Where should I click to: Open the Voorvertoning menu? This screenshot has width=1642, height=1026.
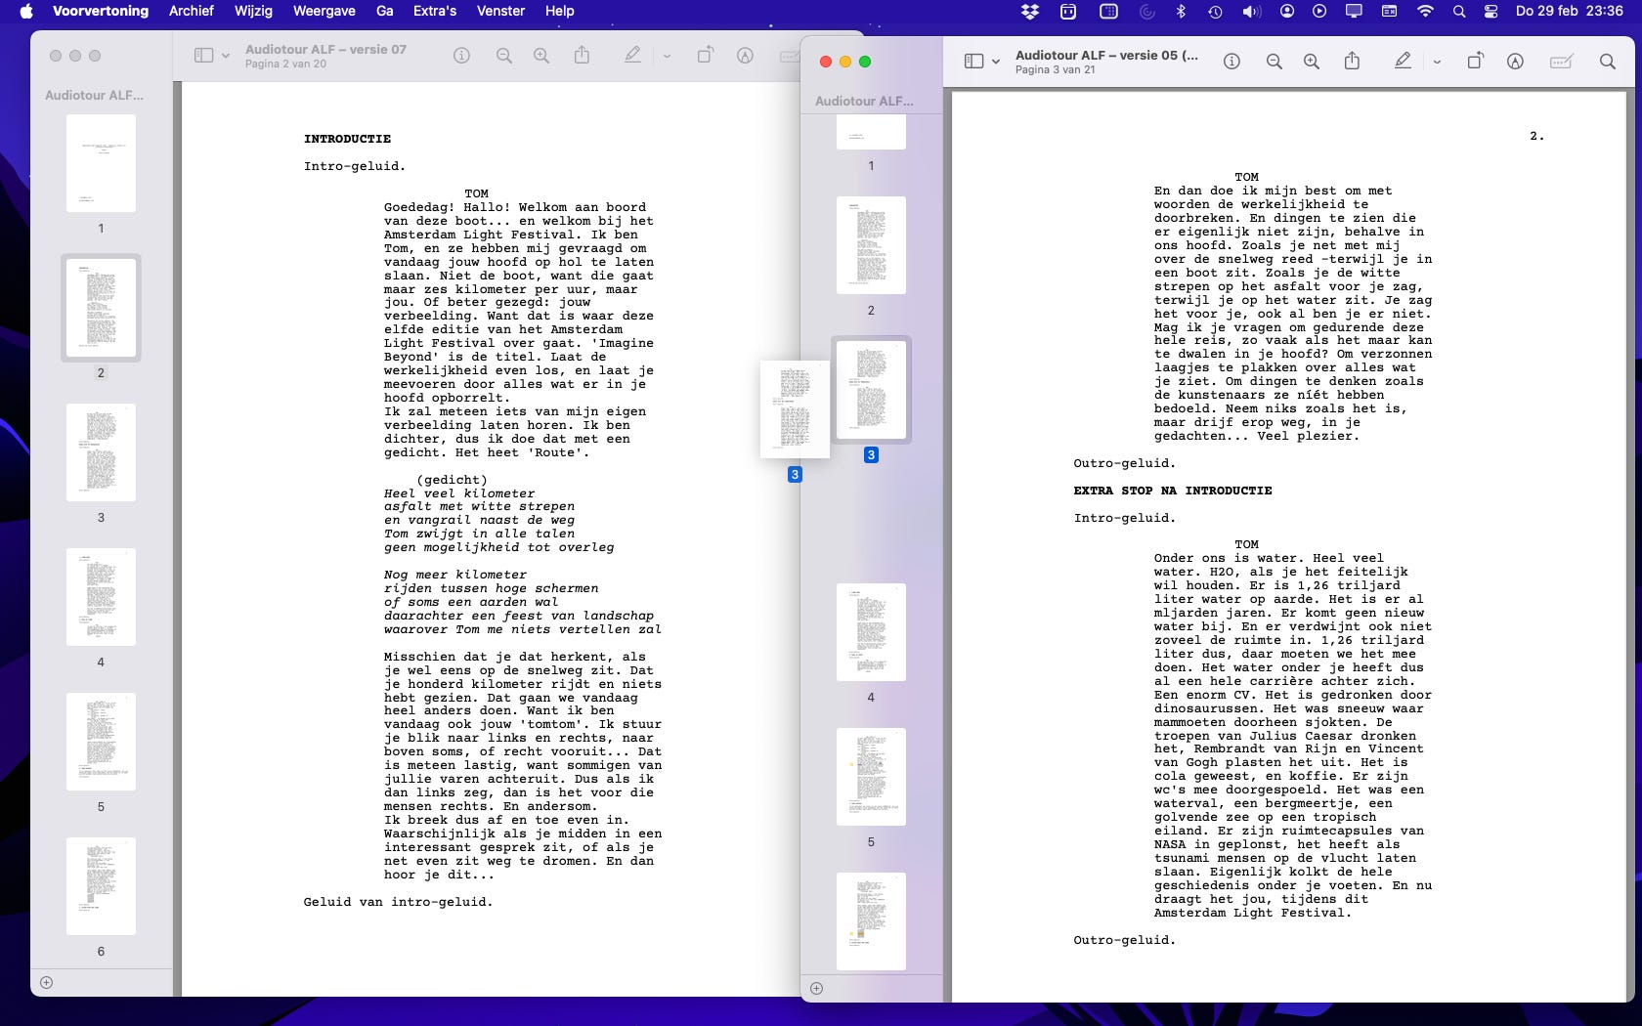pyautogui.click(x=101, y=11)
